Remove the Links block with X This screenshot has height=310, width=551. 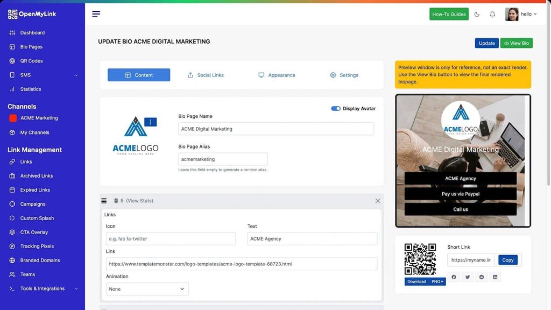point(377,201)
